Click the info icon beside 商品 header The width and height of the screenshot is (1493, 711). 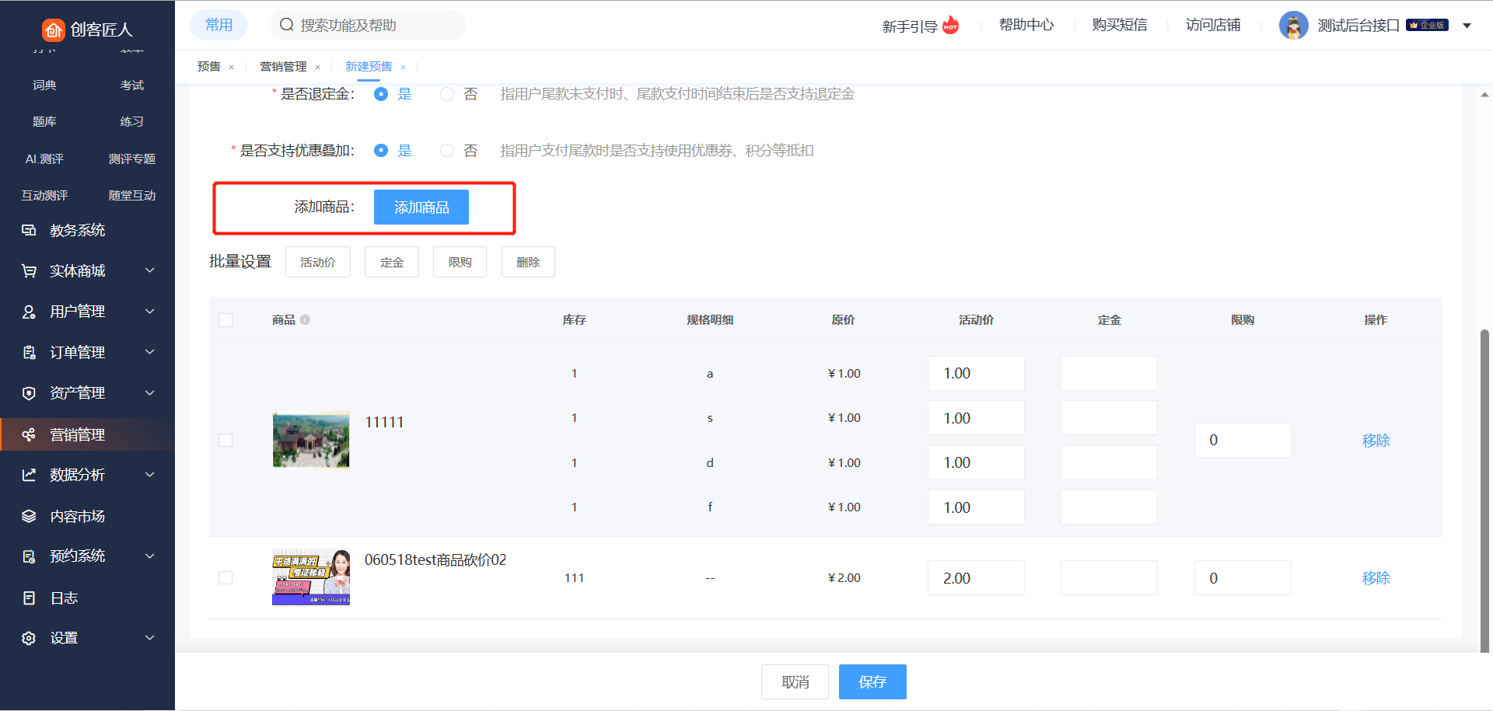coord(305,319)
